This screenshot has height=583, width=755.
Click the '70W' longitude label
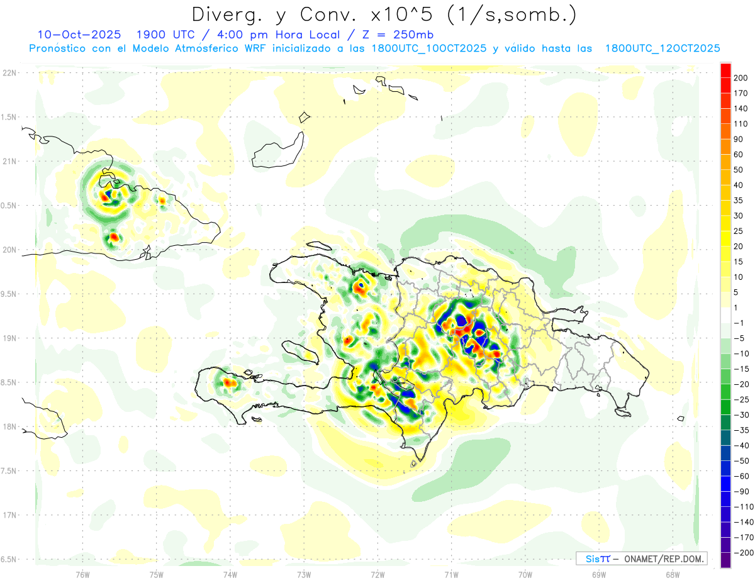click(x=525, y=574)
